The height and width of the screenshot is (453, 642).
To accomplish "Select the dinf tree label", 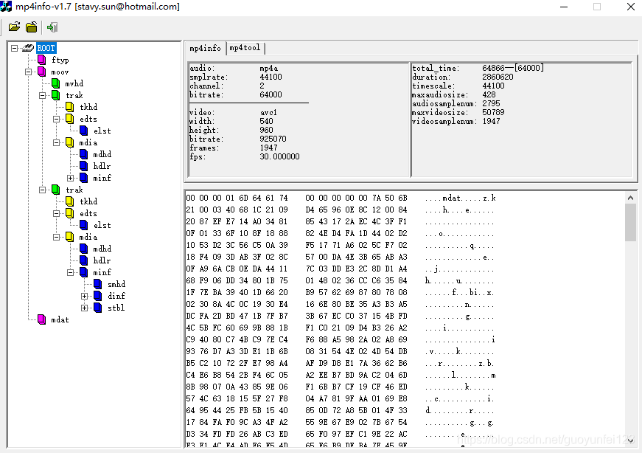I will 116,296.
